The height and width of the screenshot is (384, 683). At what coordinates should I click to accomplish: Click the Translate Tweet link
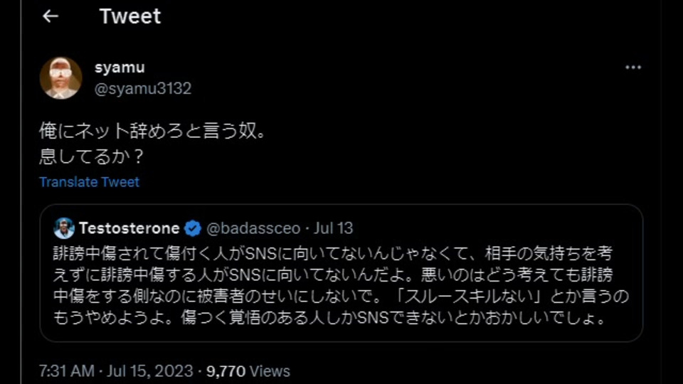[89, 182]
